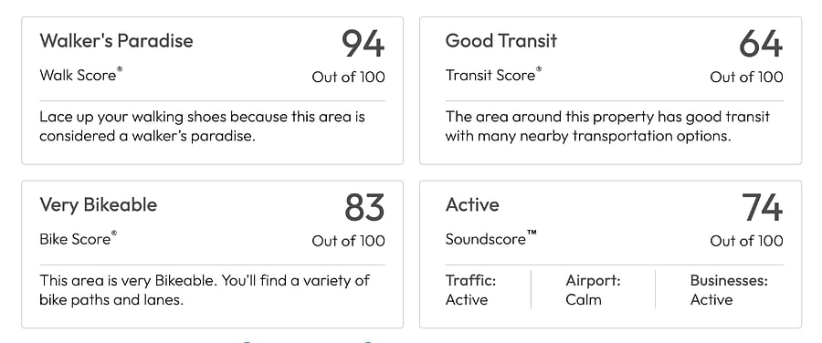The height and width of the screenshot is (343, 822).
Task: Click the Active soundscore heading
Action: pyautogui.click(x=472, y=204)
